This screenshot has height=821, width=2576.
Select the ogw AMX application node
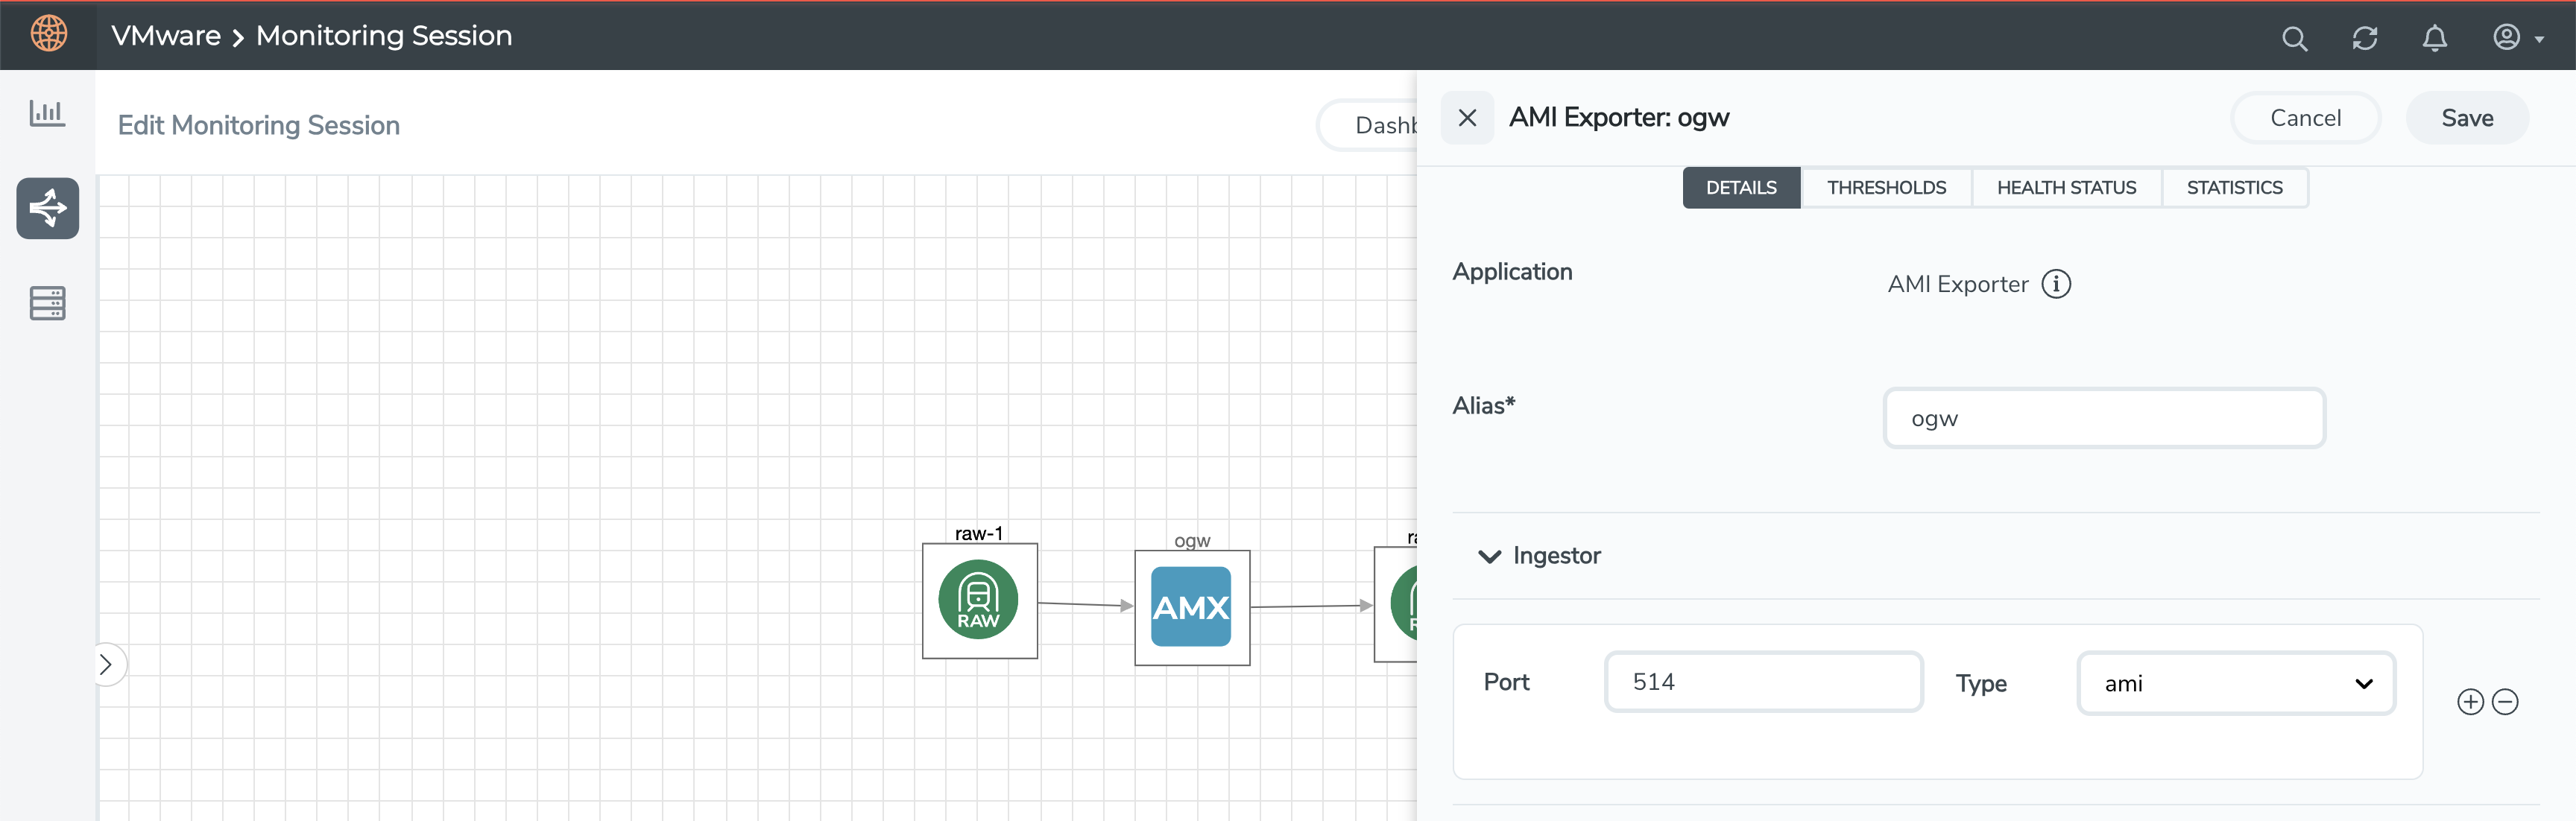coord(1191,607)
